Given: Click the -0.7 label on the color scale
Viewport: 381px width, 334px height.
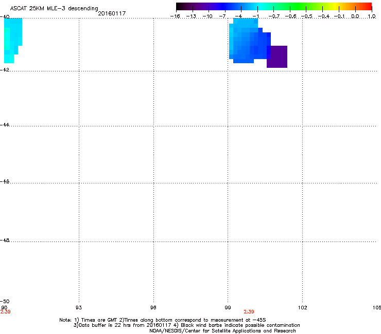Looking at the screenshot, I should click(274, 16).
